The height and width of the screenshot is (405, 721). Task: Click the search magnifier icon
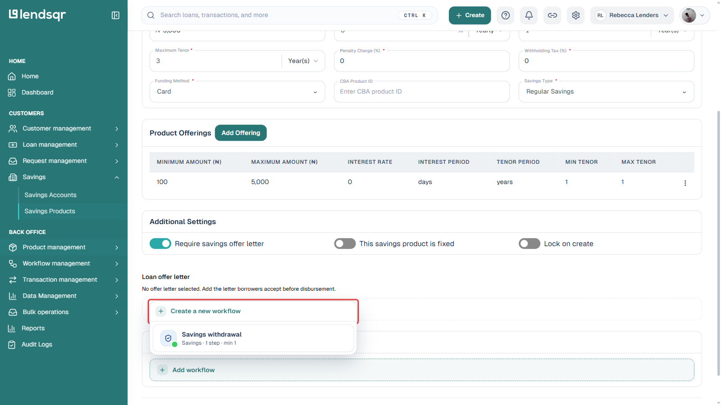click(x=151, y=15)
